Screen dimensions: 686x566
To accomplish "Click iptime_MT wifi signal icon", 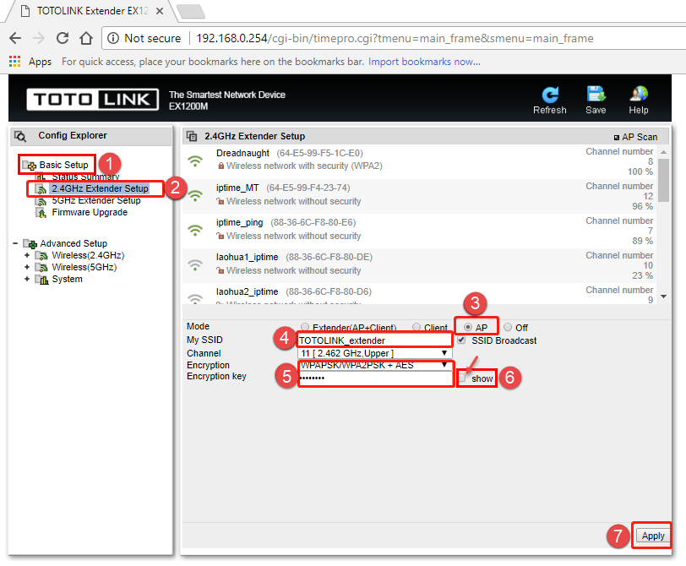I will (195, 195).
